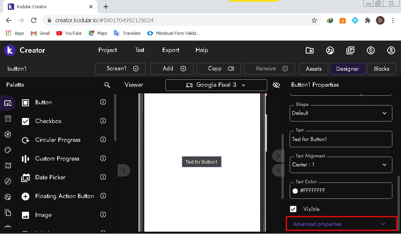This screenshot has width=401, height=234.
Task: Click the Text Color white swatch
Action: (x=296, y=191)
